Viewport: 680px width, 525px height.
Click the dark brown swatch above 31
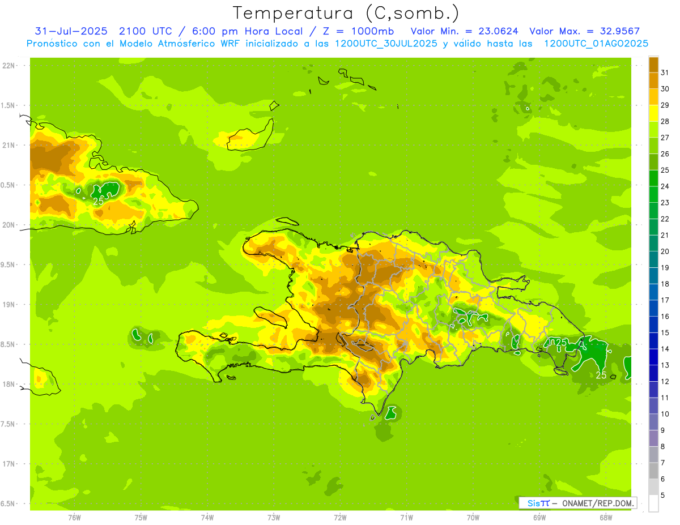click(653, 65)
